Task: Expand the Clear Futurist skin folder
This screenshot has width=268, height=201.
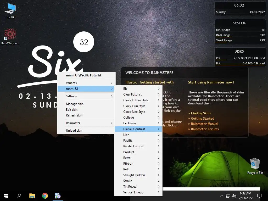Action: pyautogui.click(x=138, y=94)
